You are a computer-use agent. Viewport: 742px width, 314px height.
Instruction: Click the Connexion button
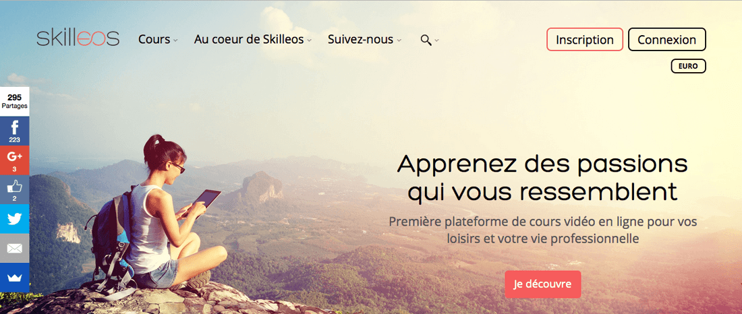[x=666, y=39]
